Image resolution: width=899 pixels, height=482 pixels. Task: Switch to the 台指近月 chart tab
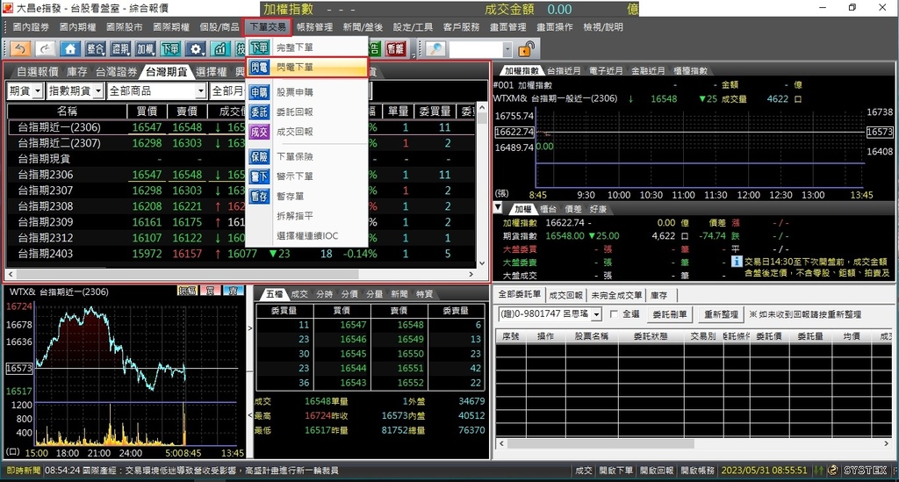(x=564, y=70)
